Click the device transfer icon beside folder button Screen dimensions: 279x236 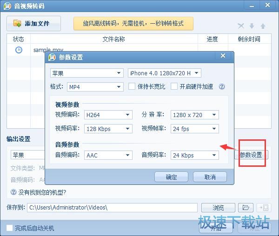[x=264, y=207]
